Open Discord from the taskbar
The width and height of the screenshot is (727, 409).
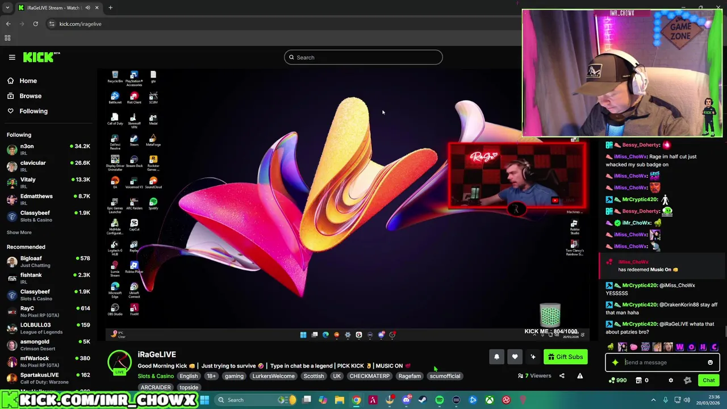click(x=406, y=400)
